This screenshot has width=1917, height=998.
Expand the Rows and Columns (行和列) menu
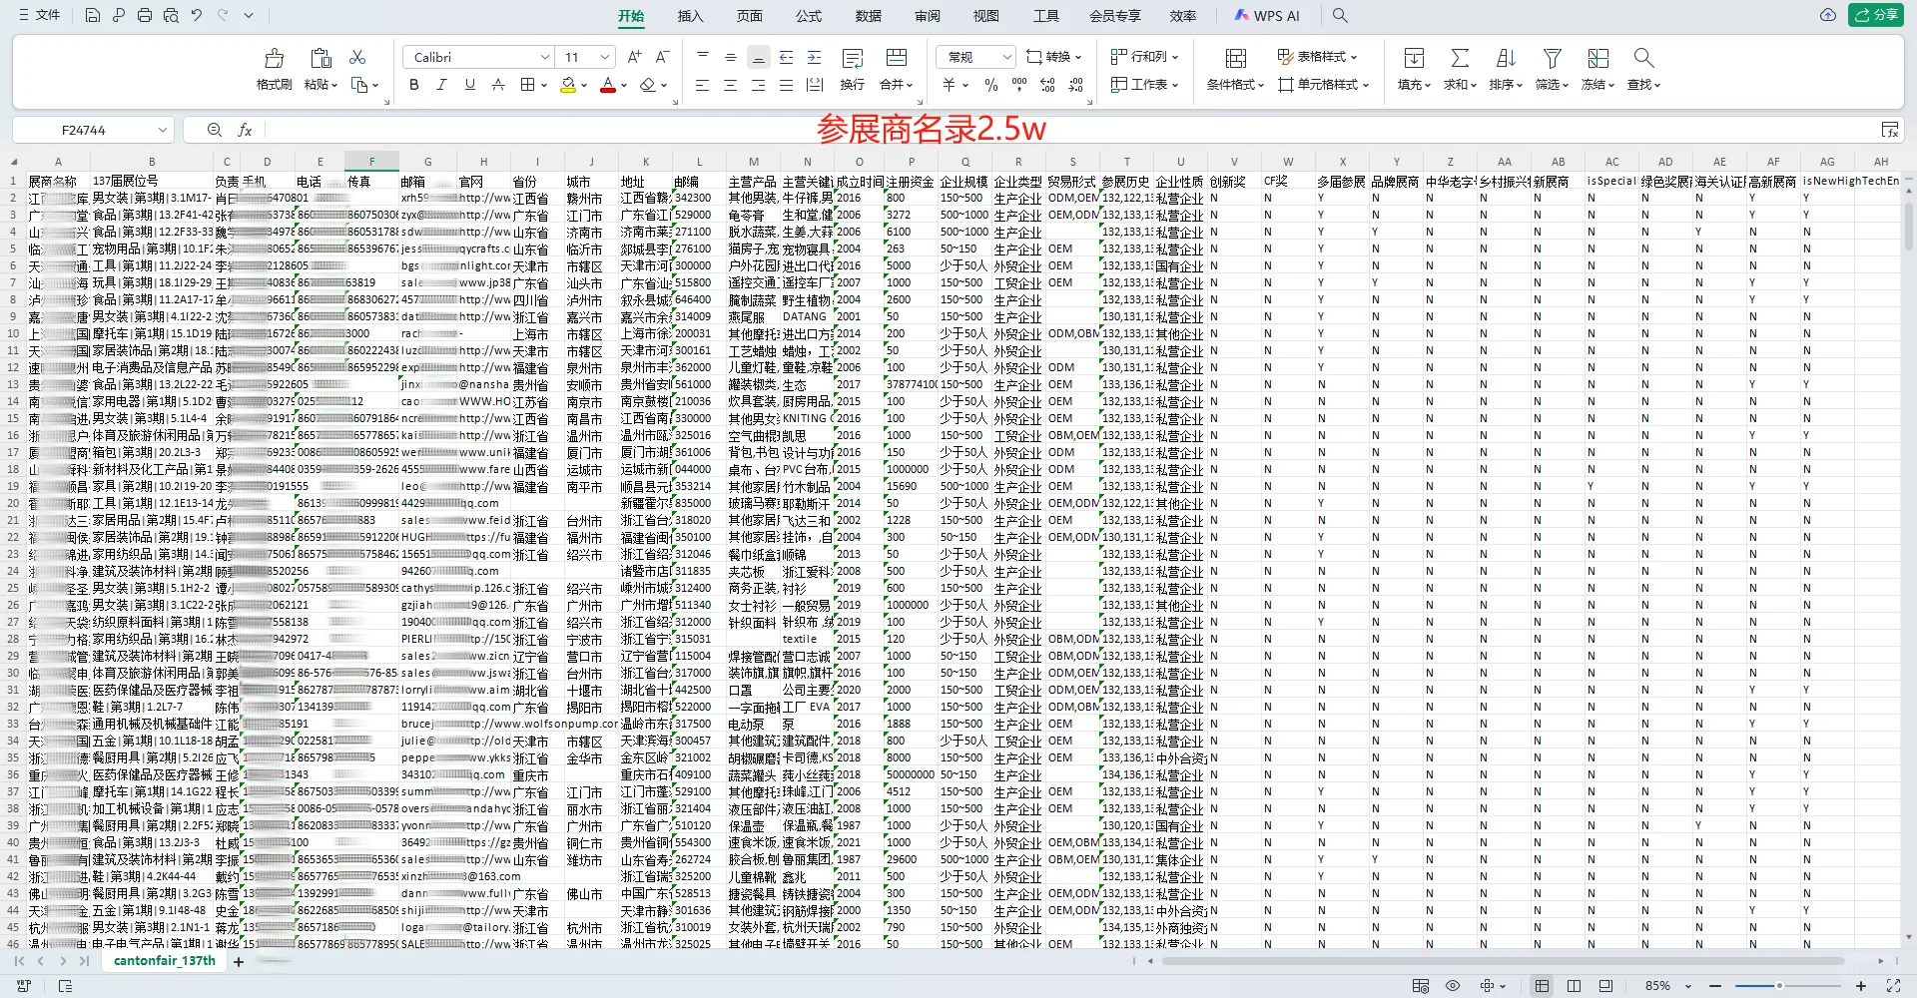(1145, 57)
